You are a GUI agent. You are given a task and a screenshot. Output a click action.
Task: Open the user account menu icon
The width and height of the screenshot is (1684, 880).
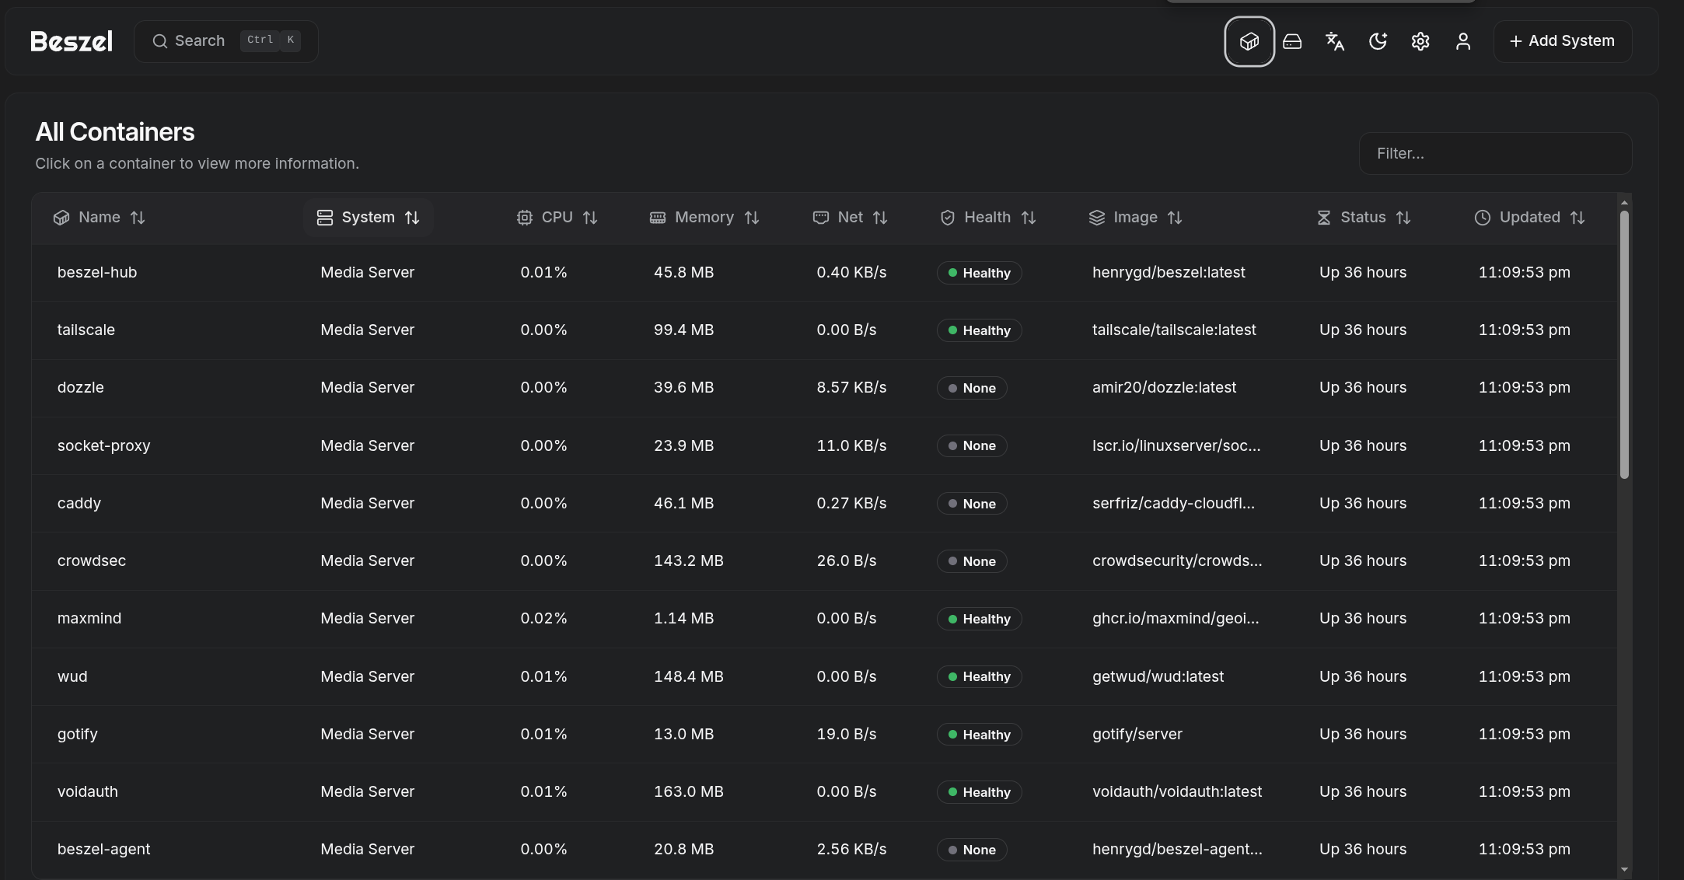point(1462,41)
